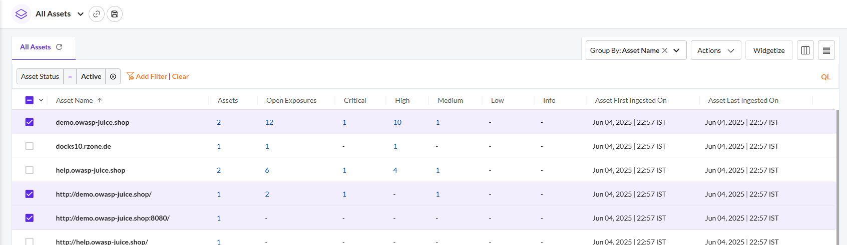Click the funnel Add Filter icon
Screen dimensions: 847x245
click(x=130, y=76)
